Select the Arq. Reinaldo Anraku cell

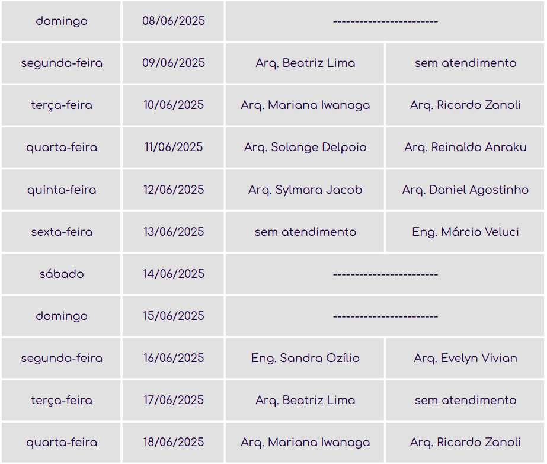465,148
